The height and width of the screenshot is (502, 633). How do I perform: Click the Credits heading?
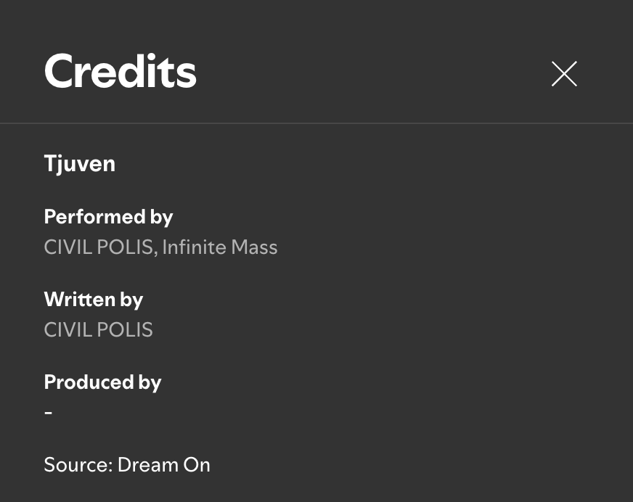[120, 71]
